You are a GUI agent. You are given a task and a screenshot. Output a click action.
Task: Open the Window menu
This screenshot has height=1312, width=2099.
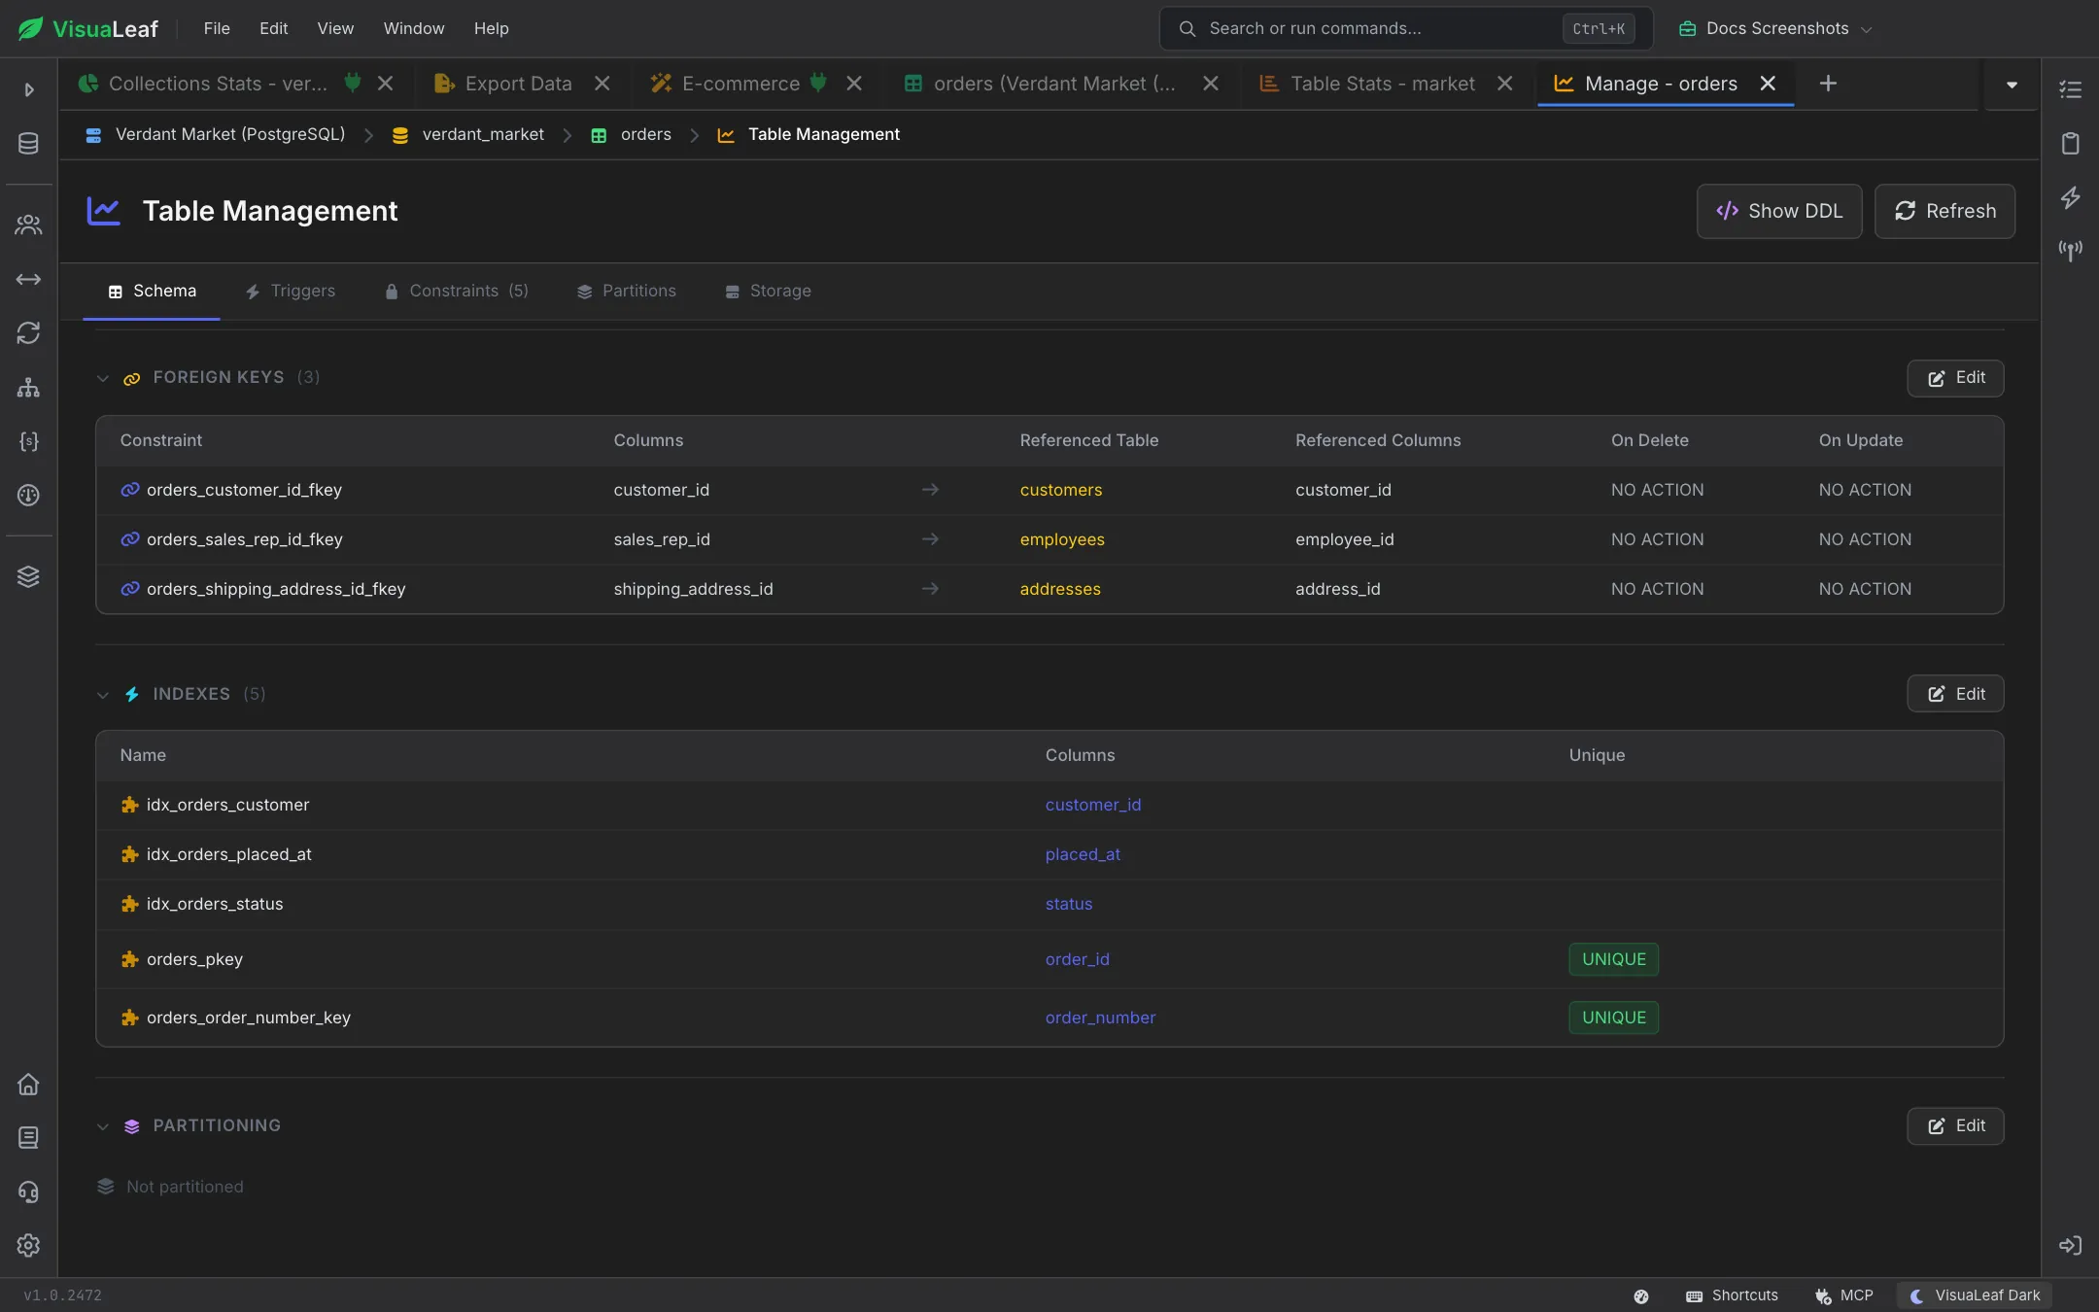coord(414,28)
